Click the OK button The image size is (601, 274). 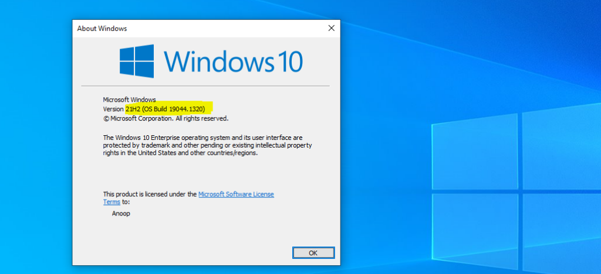point(313,252)
